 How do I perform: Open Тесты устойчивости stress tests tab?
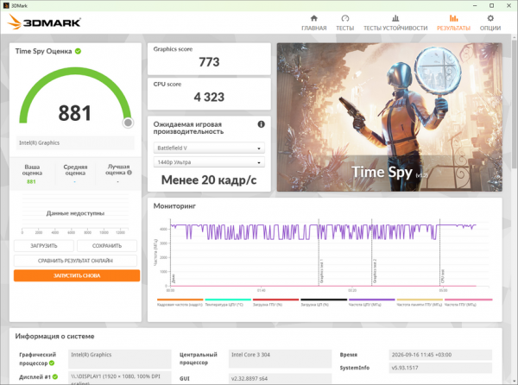tap(395, 22)
